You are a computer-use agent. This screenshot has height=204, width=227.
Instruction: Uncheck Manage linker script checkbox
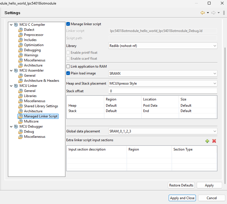pos(68,24)
